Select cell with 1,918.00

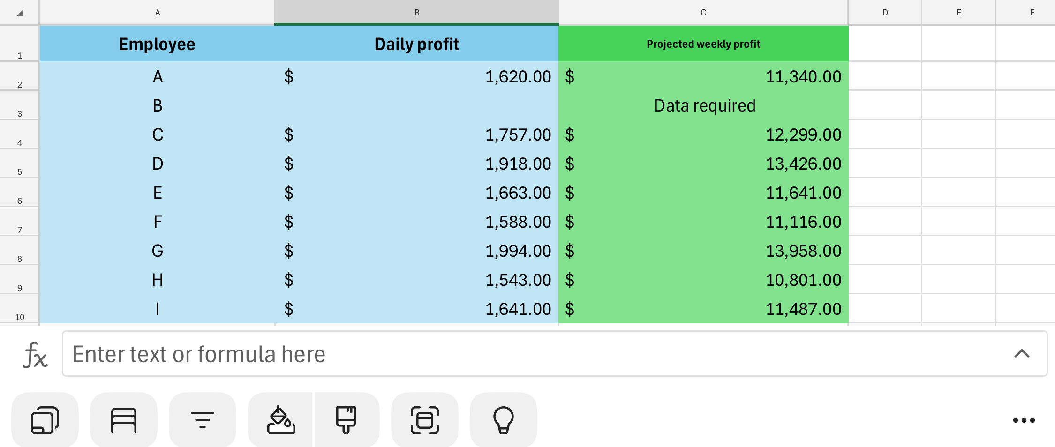point(416,163)
